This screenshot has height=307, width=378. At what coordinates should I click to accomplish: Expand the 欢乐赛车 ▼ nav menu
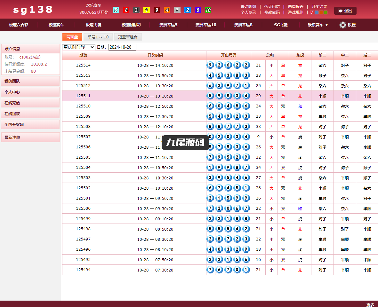coord(318,25)
